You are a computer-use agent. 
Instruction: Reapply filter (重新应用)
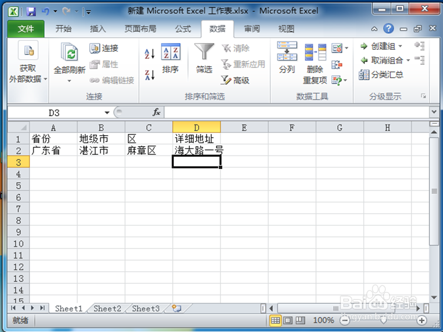point(243,64)
